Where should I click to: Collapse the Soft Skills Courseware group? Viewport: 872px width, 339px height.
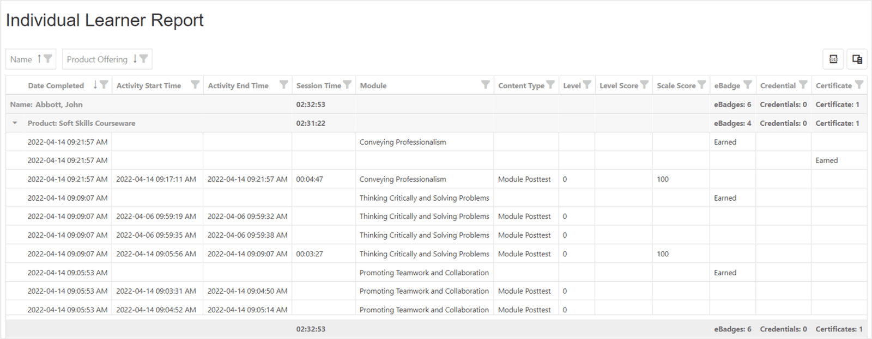click(15, 123)
